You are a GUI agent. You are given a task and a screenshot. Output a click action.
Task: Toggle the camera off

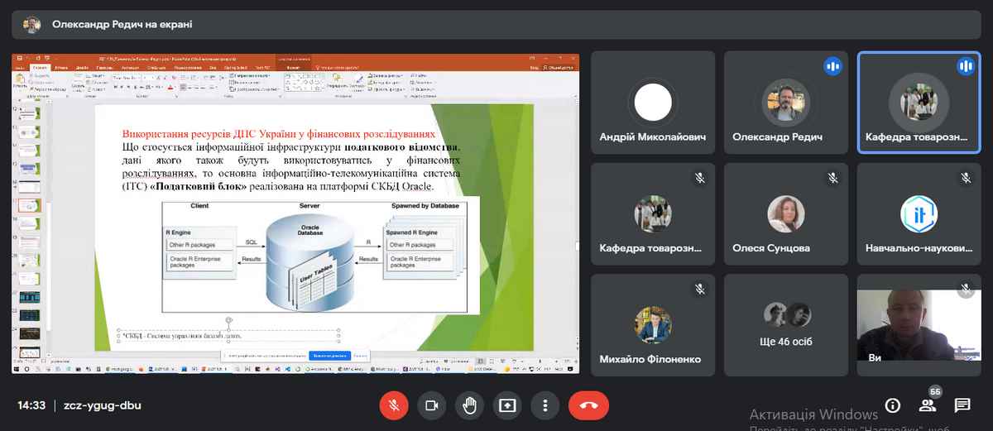pos(431,405)
